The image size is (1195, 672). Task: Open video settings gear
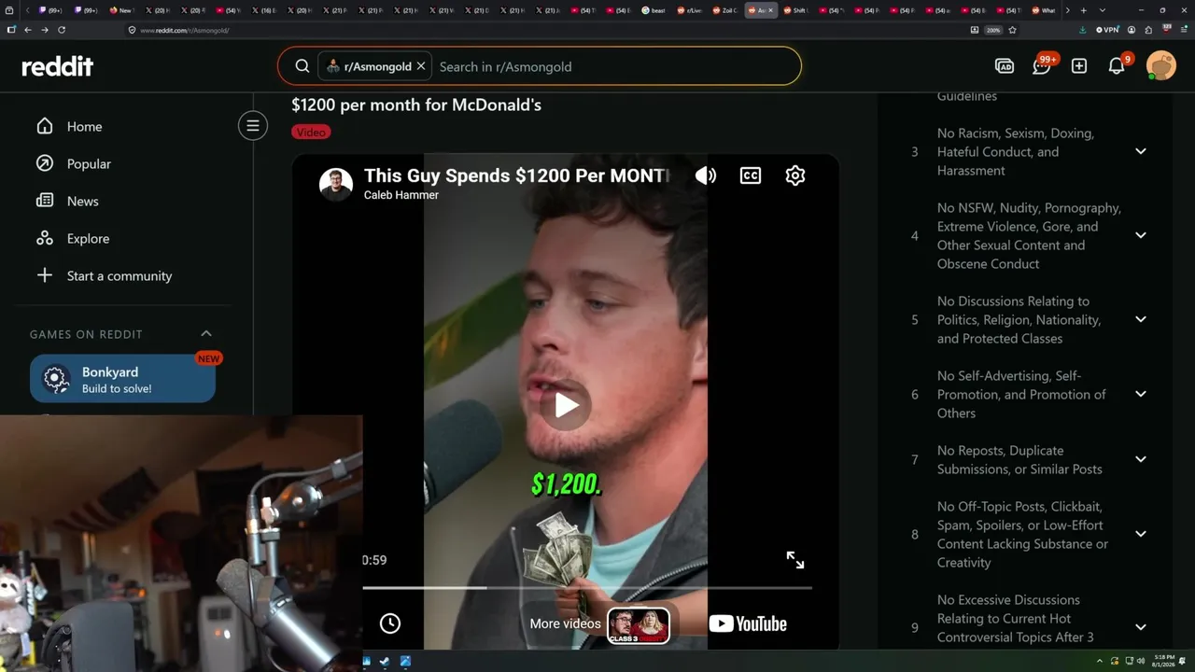click(795, 175)
